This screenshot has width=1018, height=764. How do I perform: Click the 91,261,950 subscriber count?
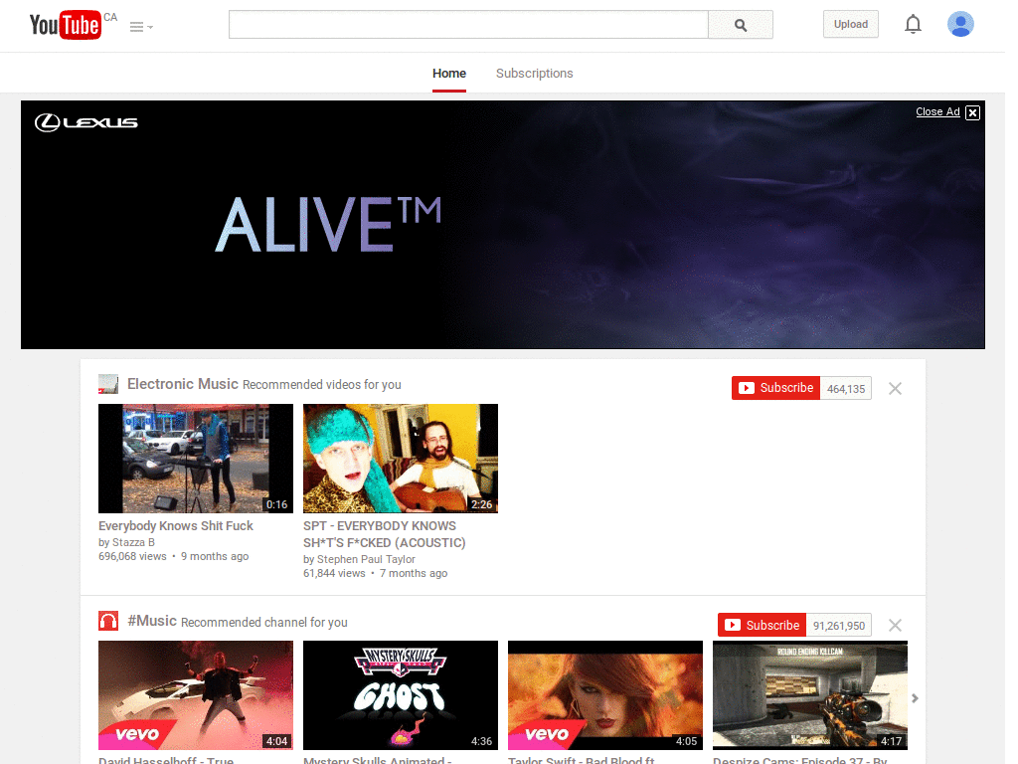pyautogui.click(x=839, y=626)
